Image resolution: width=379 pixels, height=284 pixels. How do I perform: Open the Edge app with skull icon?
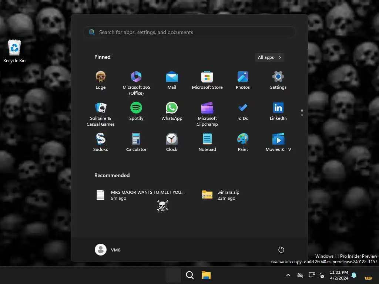pyautogui.click(x=101, y=80)
